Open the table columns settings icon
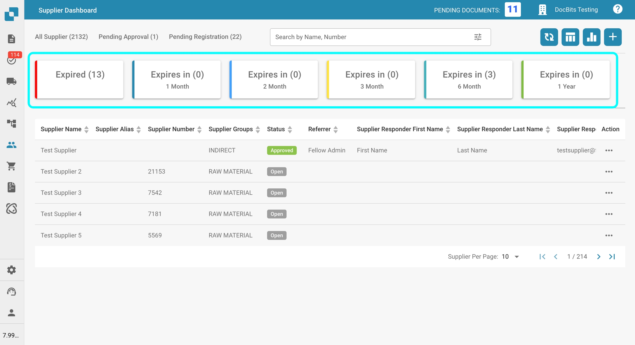 click(570, 37)
